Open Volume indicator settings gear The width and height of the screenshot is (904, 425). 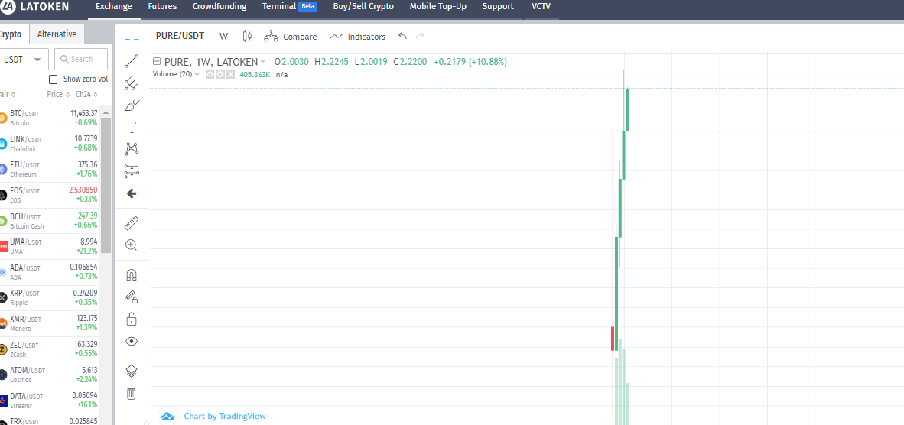[220, 74]
